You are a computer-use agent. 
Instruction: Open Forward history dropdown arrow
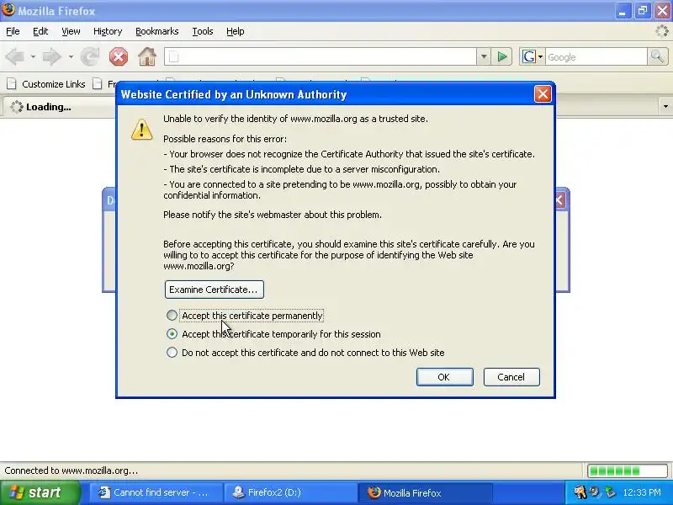[x=71, y=56]
